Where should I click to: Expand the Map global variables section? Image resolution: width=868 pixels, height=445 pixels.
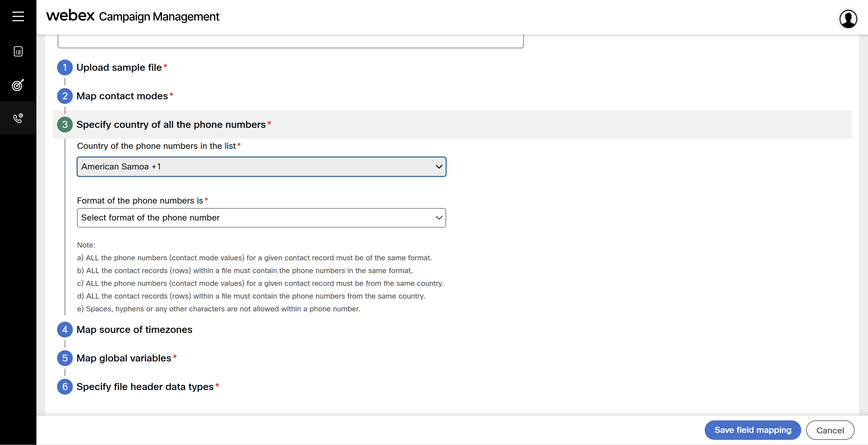click(124, 358)
